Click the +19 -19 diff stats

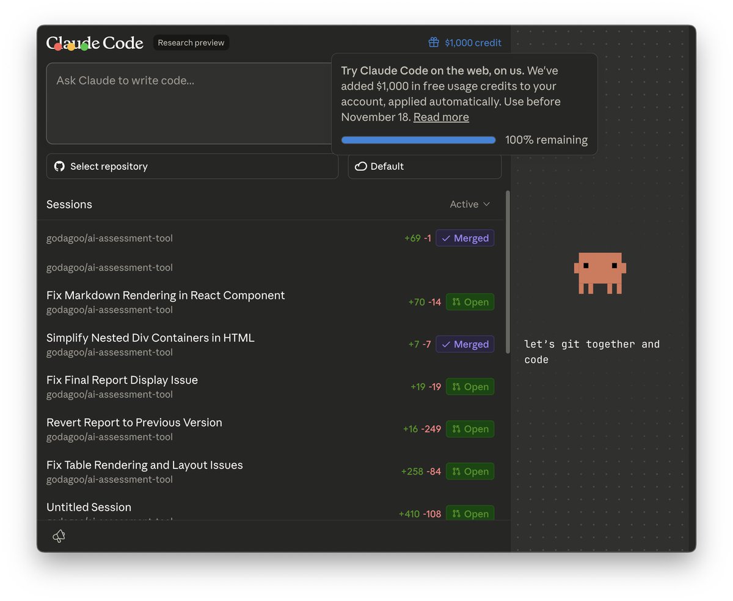point(426,387)
